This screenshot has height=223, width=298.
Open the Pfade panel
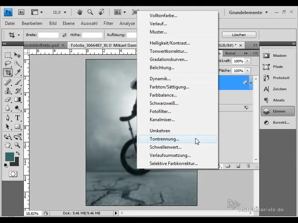[278, 67]
